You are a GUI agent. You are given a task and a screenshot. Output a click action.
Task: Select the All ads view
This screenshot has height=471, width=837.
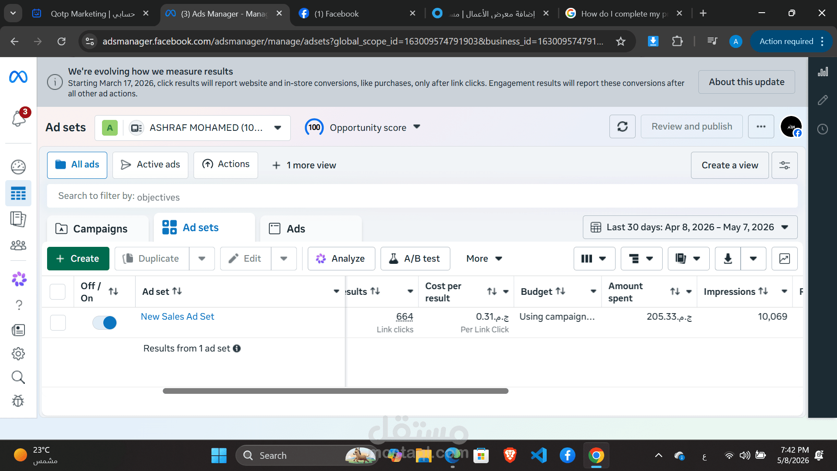77,165
